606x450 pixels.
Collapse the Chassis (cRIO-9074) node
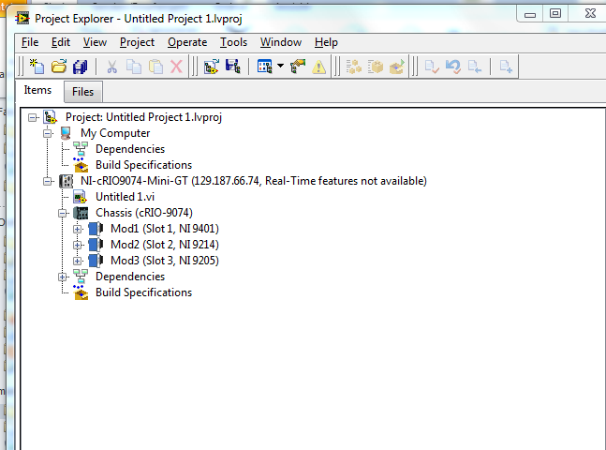click(63, 213)
